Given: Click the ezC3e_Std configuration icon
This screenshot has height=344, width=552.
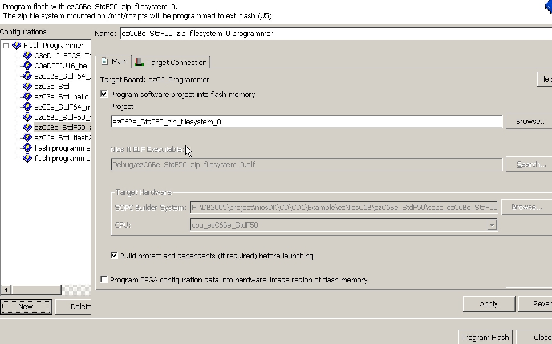Looking at the screenshot, I should (27, 87).
